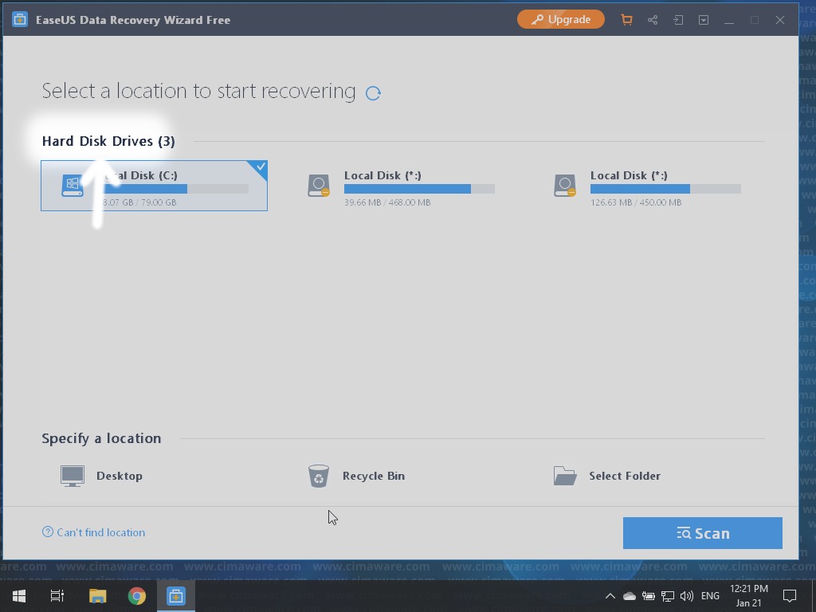816x612 pixels.
Task: Open the title bar dropdown menu
Action: click(x=704, y=20)
